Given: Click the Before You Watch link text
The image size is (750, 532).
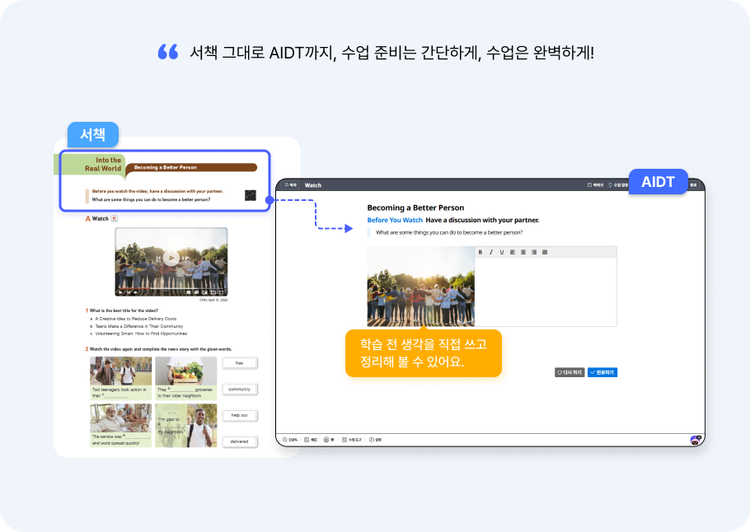Looking at the screenshot, I should click(x=395, y=220).
